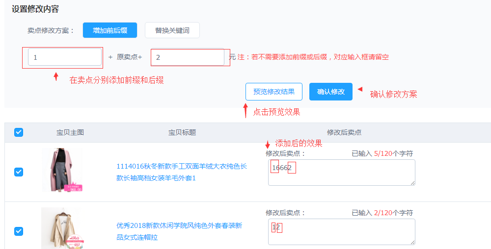Click the prefix input field containing 1
The height and width of the screenshot is (249, 491).
(65, 57)
